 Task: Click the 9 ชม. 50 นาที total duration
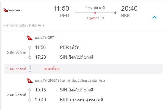coord(95,8)
